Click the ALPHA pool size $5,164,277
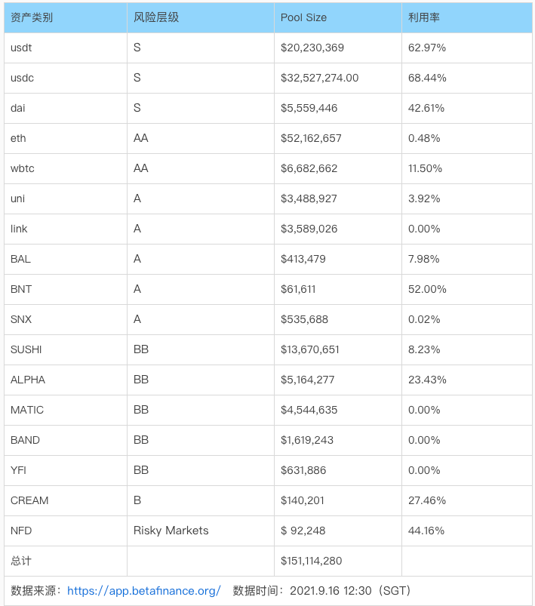This screenshot has height=606, width=535. [x=307, y=380]
